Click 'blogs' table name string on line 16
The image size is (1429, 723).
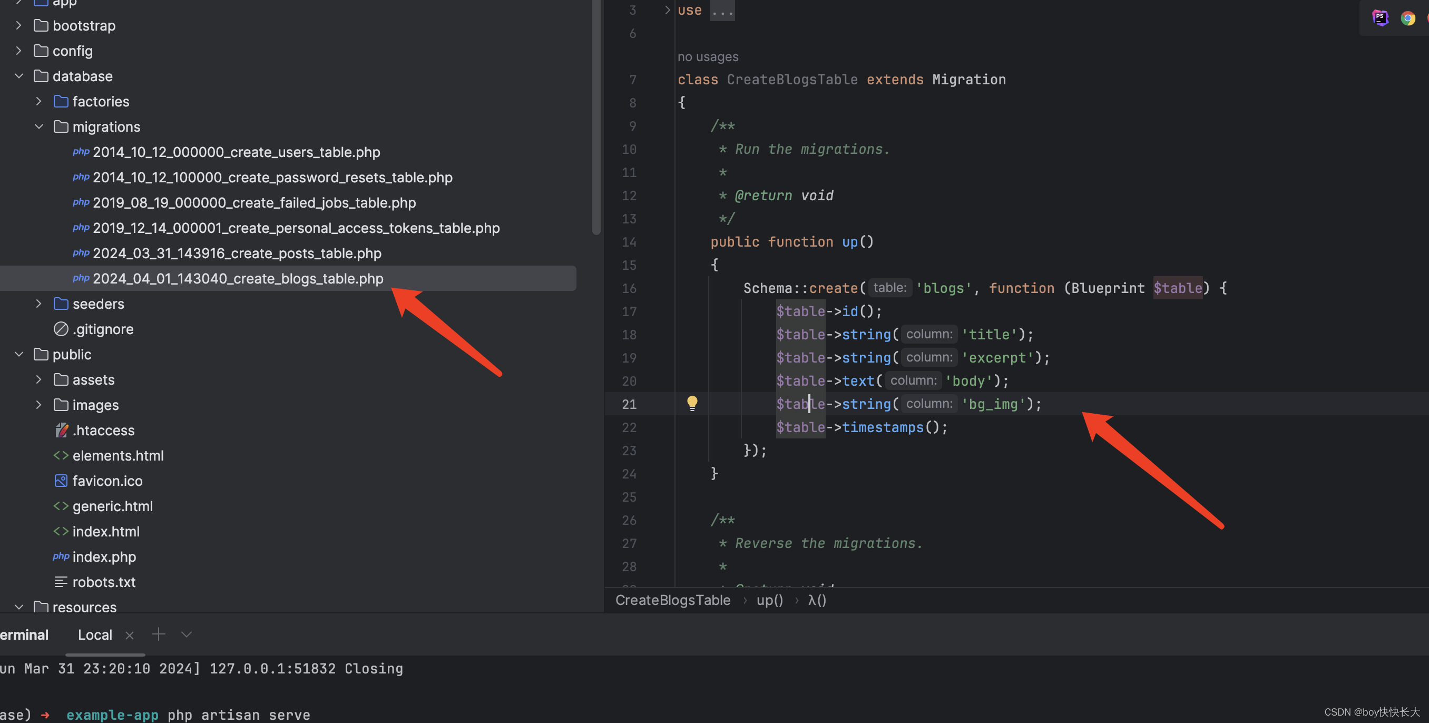click(943, 288)
